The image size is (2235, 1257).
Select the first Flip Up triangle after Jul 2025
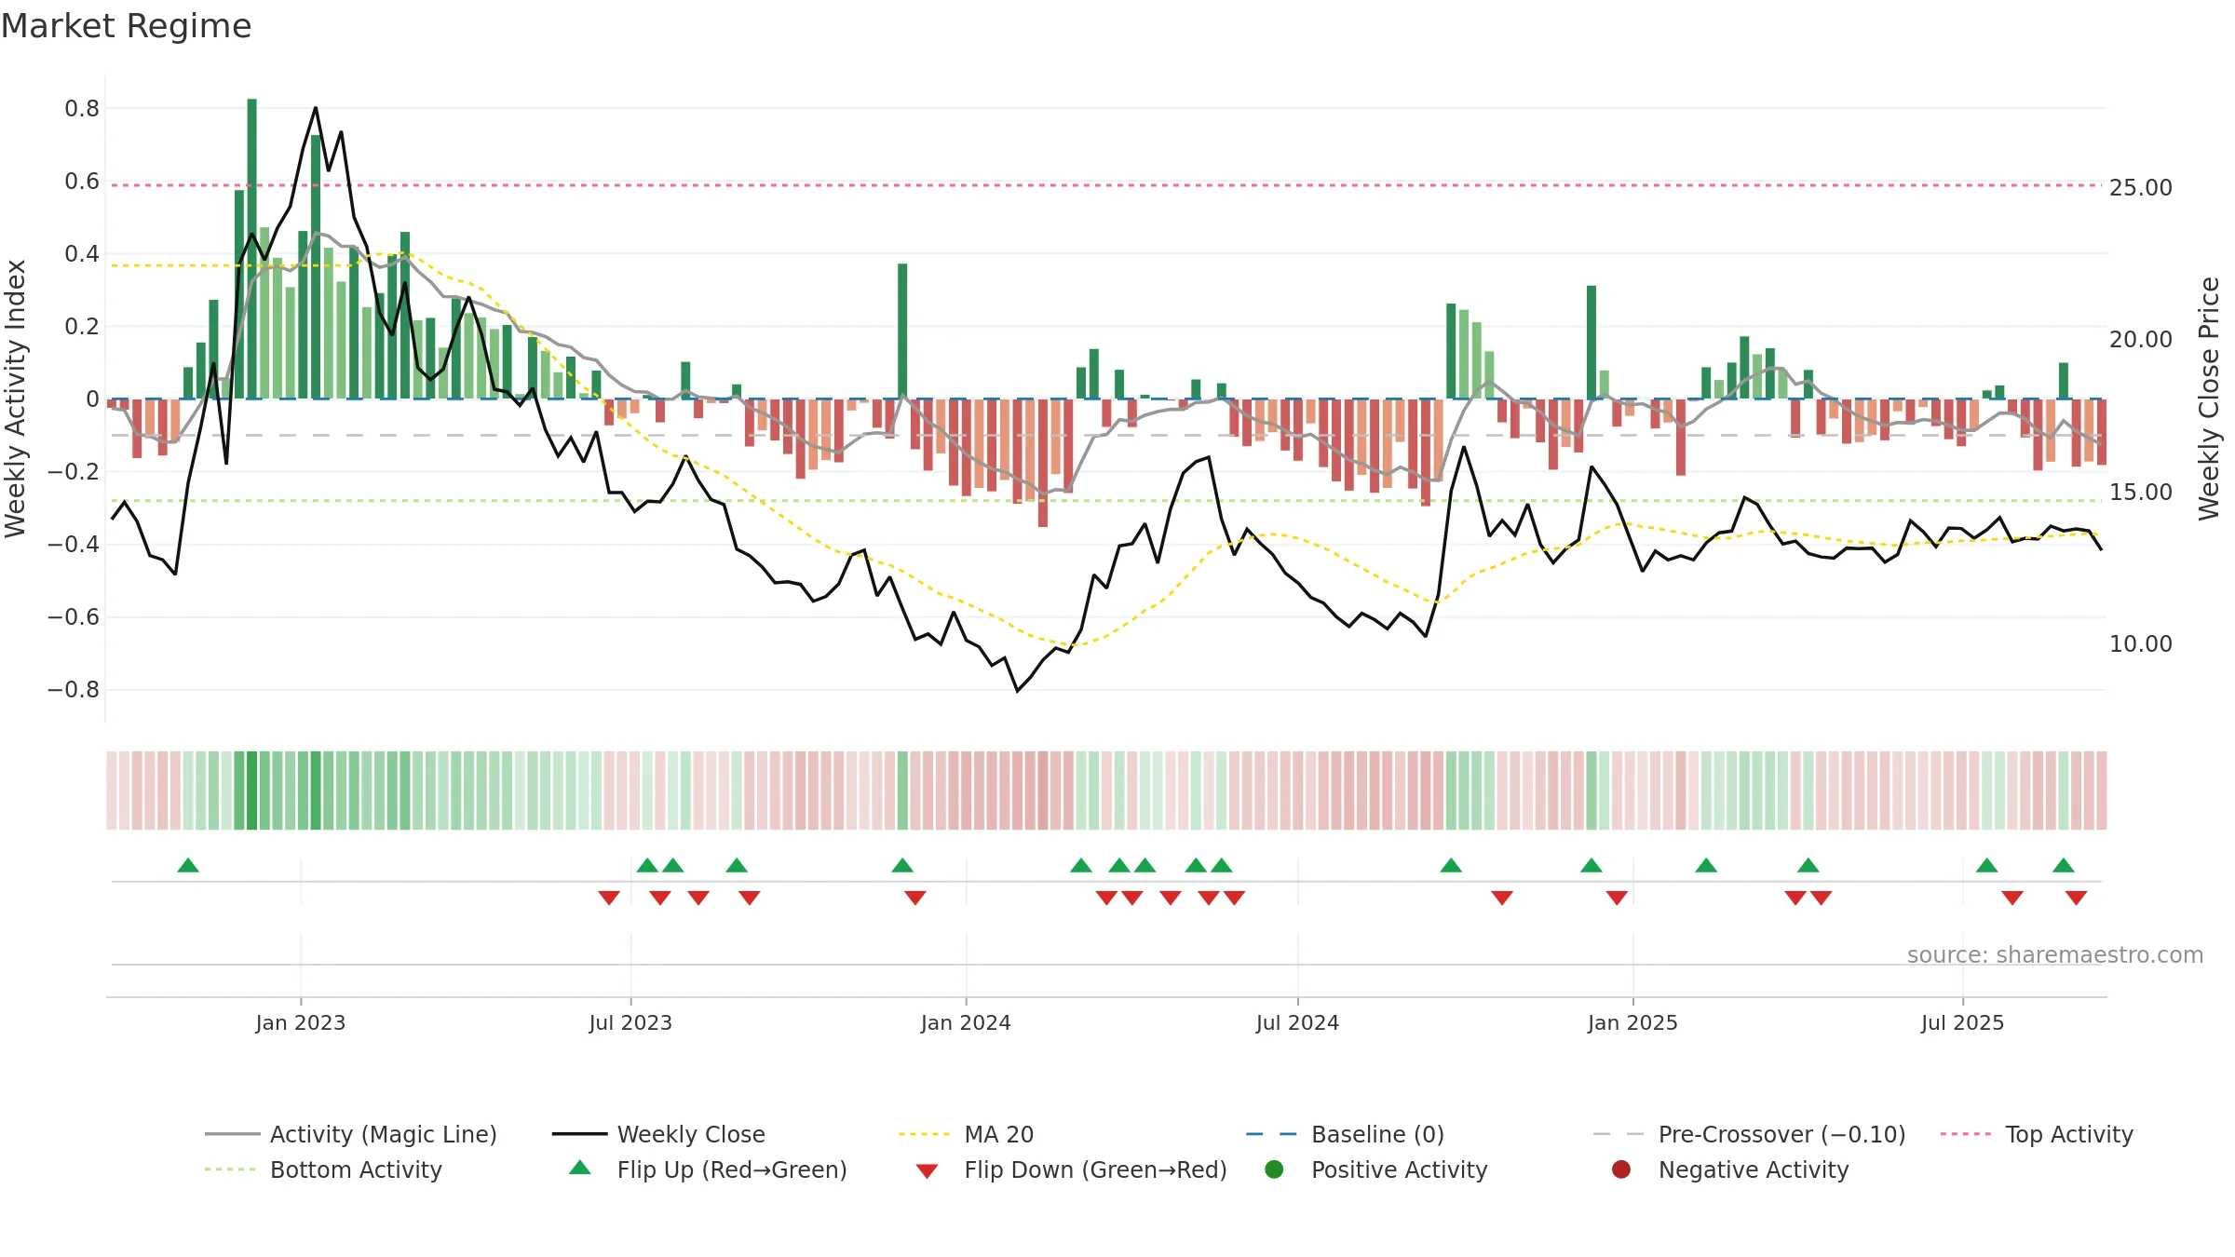[1987, 865]
